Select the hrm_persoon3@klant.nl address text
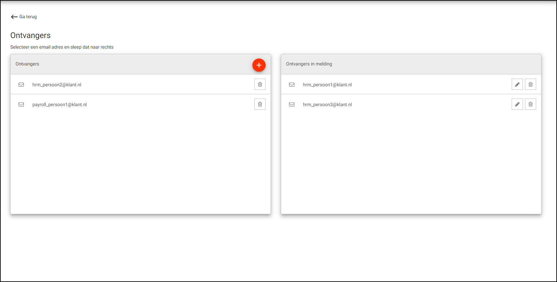This screenshot has height=282, width=557. pyautogui.click(x=327, y=105)
